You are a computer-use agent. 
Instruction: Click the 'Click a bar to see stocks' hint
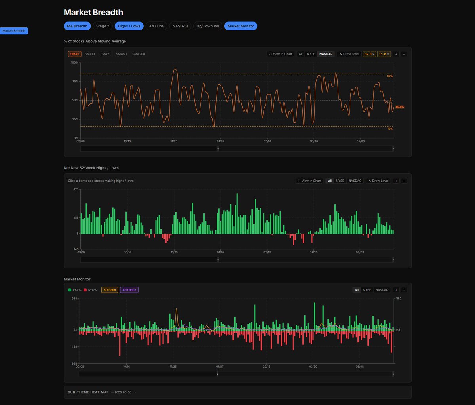click(101, 181)
